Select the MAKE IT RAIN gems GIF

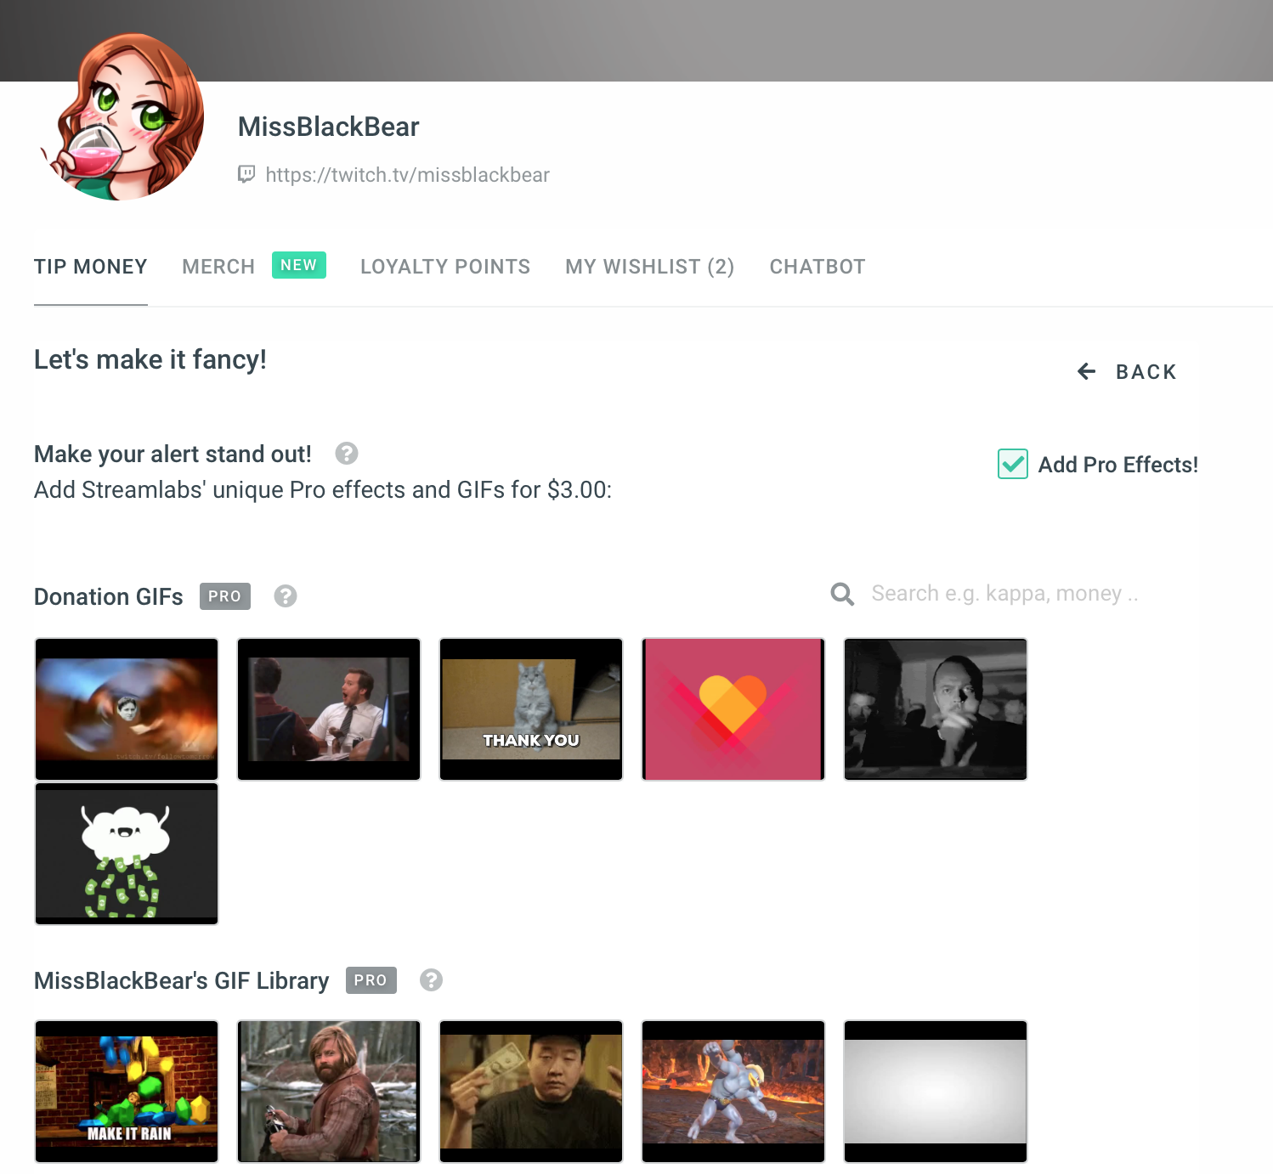(x=127, y=1092)
